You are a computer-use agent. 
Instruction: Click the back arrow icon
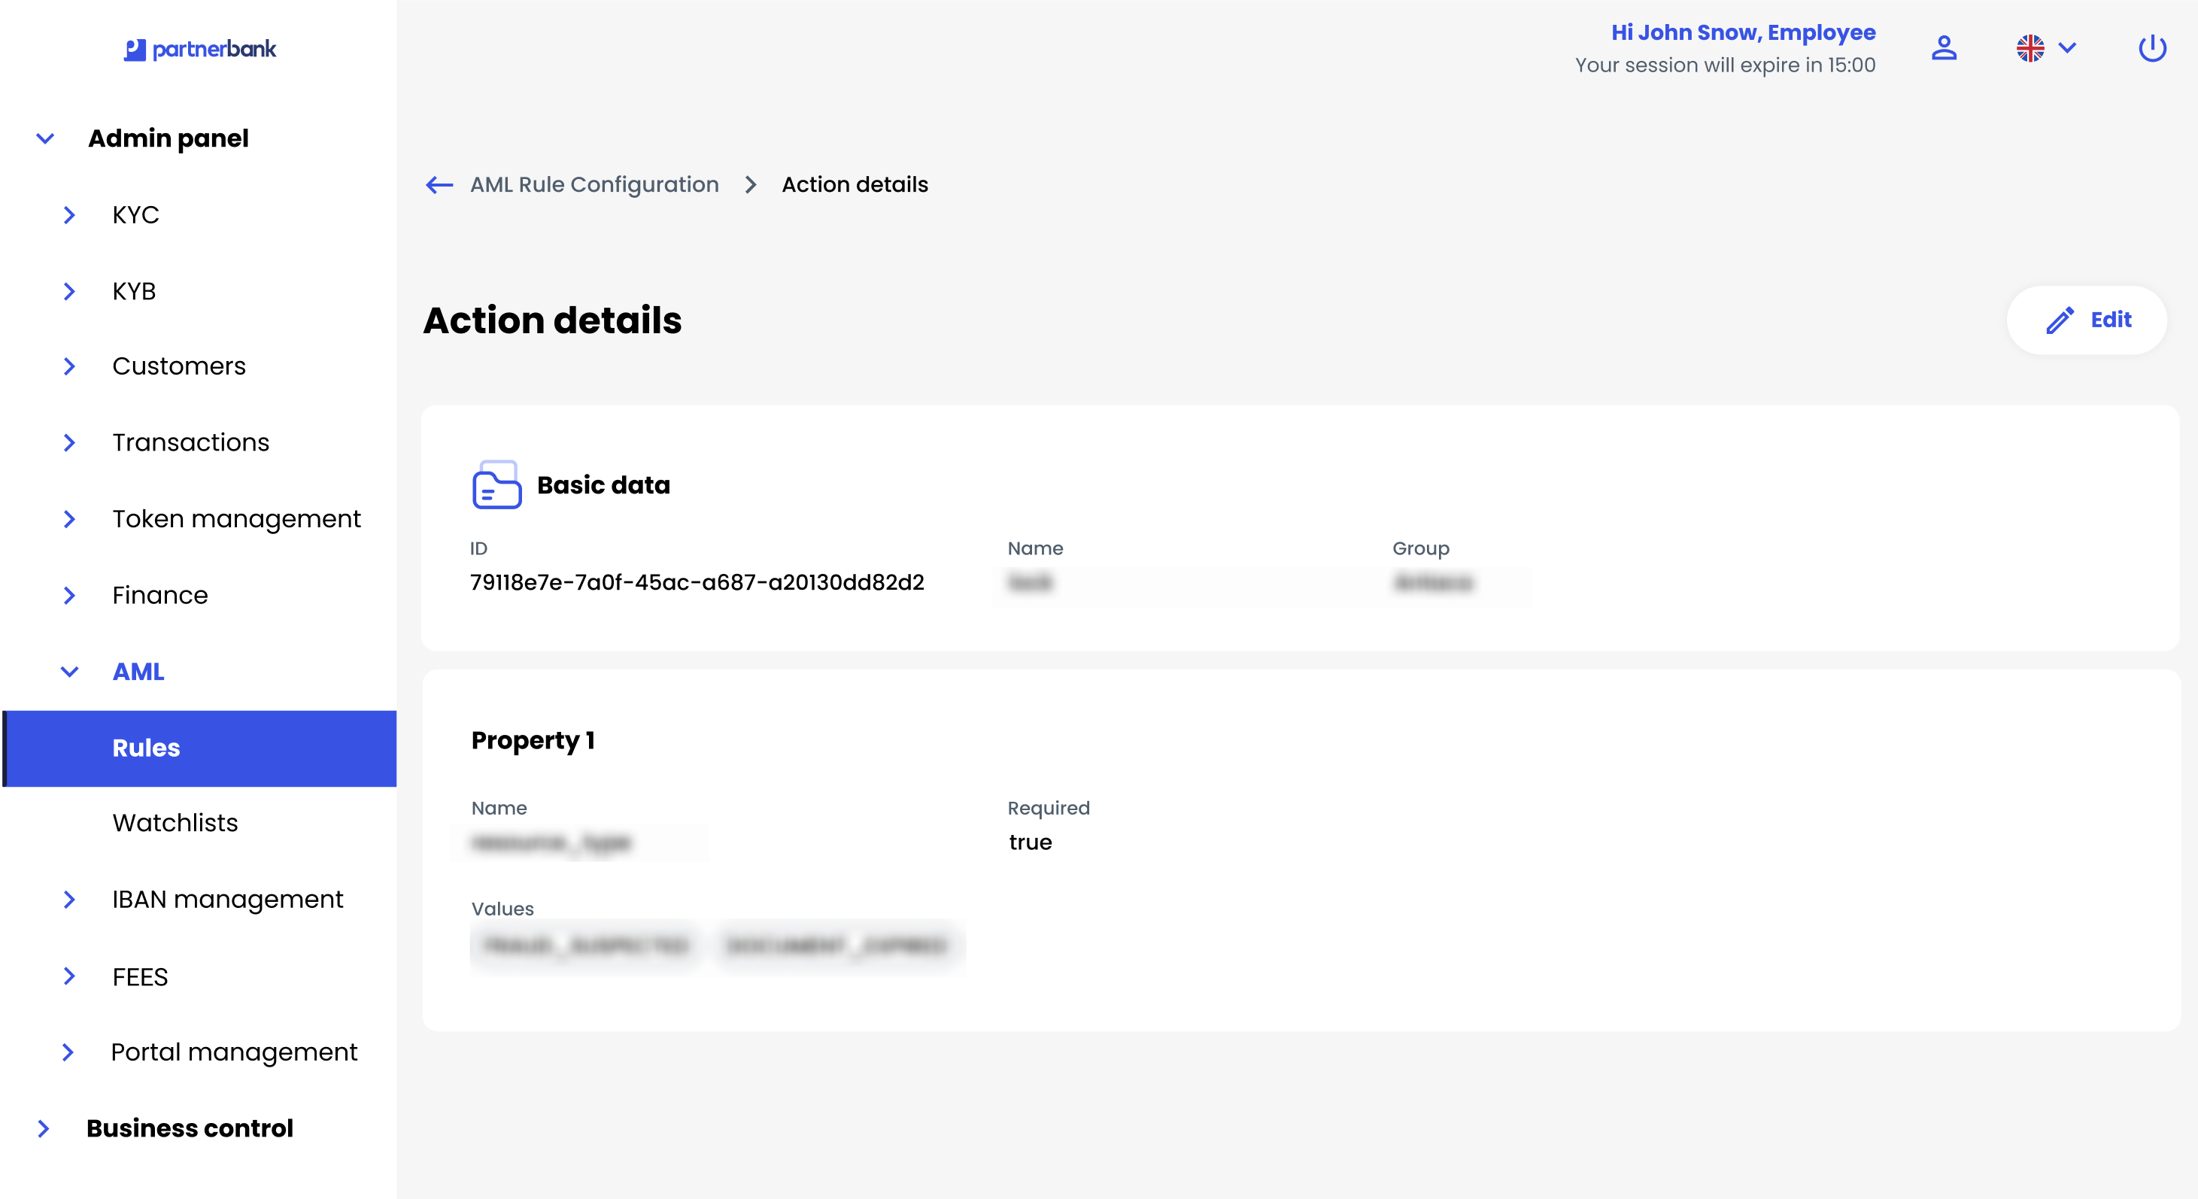click(x=439, y=184)
